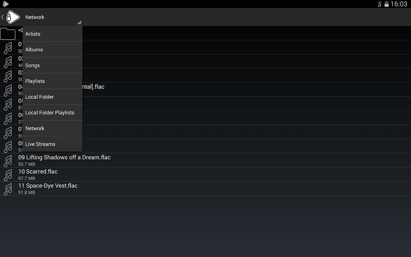Tap music note icon for Lifting Shadows track
Viewport: 411px width, 257px height.
(8, 161)
